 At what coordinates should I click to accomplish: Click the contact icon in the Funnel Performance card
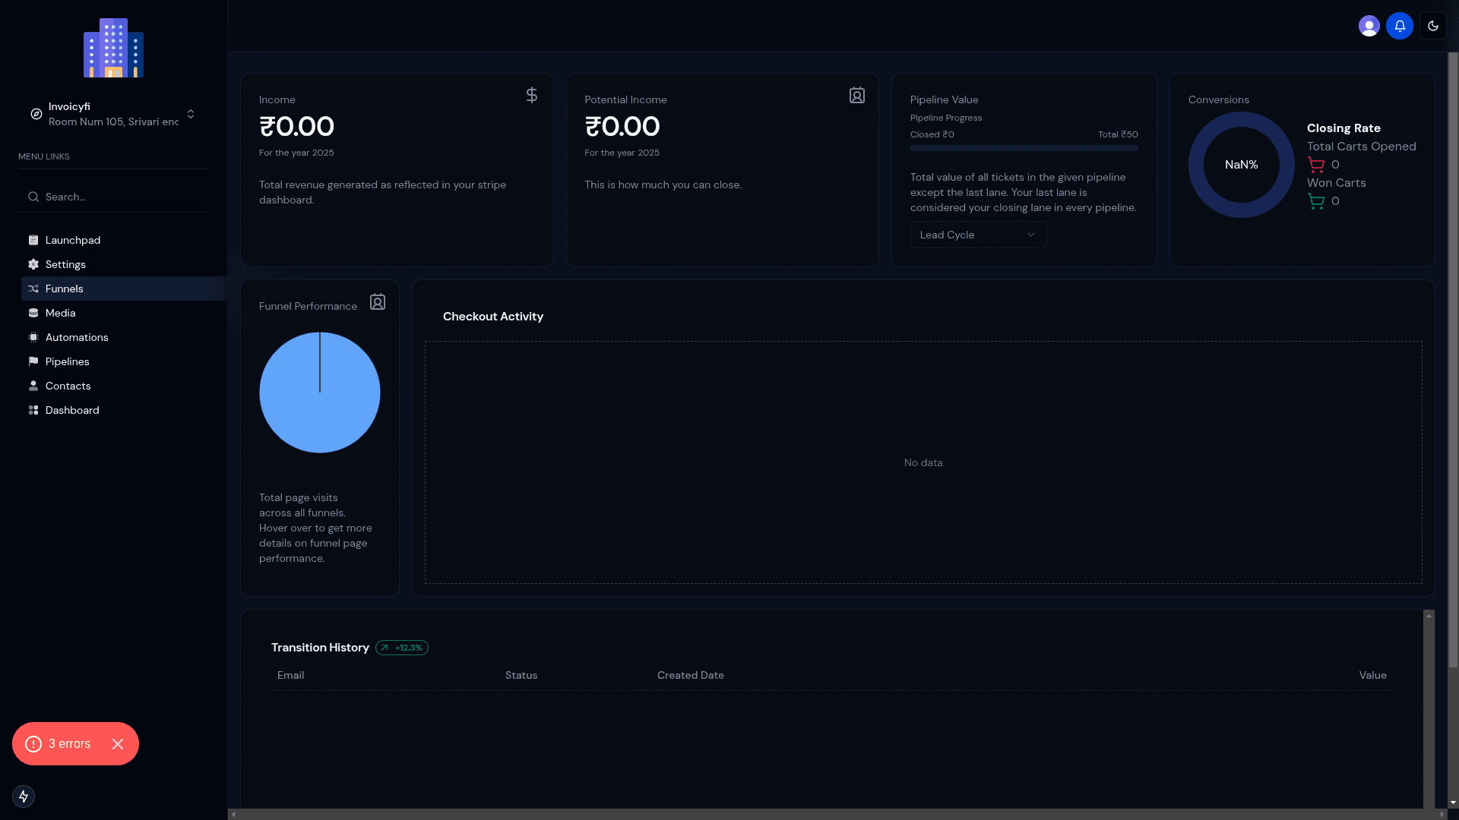[378, 302]
